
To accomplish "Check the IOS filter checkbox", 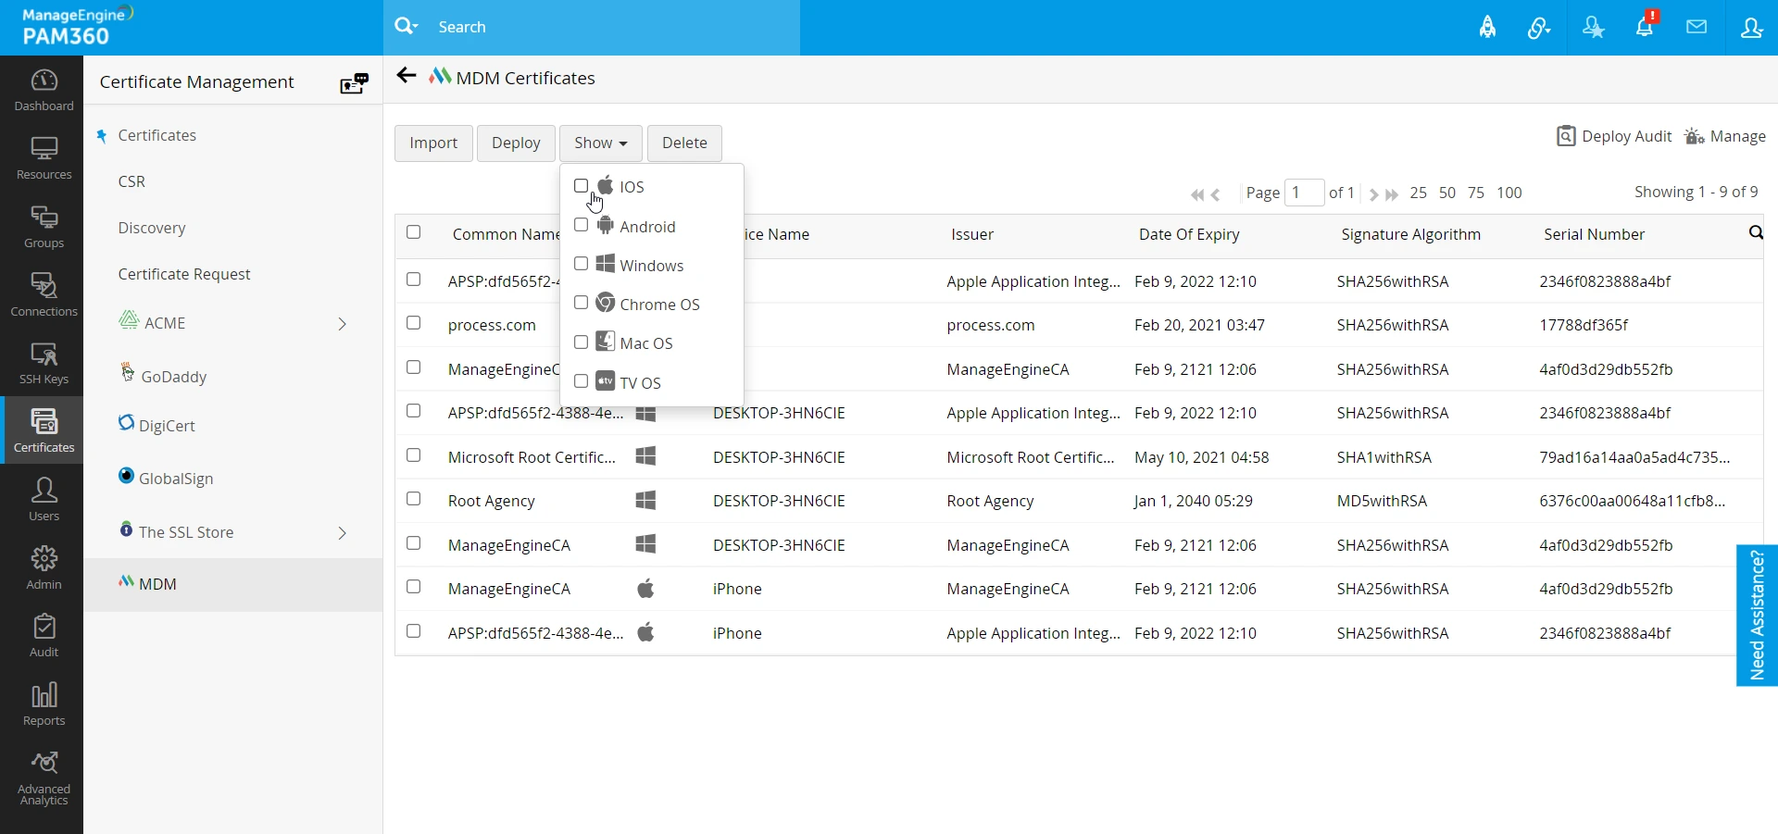I will [x=581, y=186].
